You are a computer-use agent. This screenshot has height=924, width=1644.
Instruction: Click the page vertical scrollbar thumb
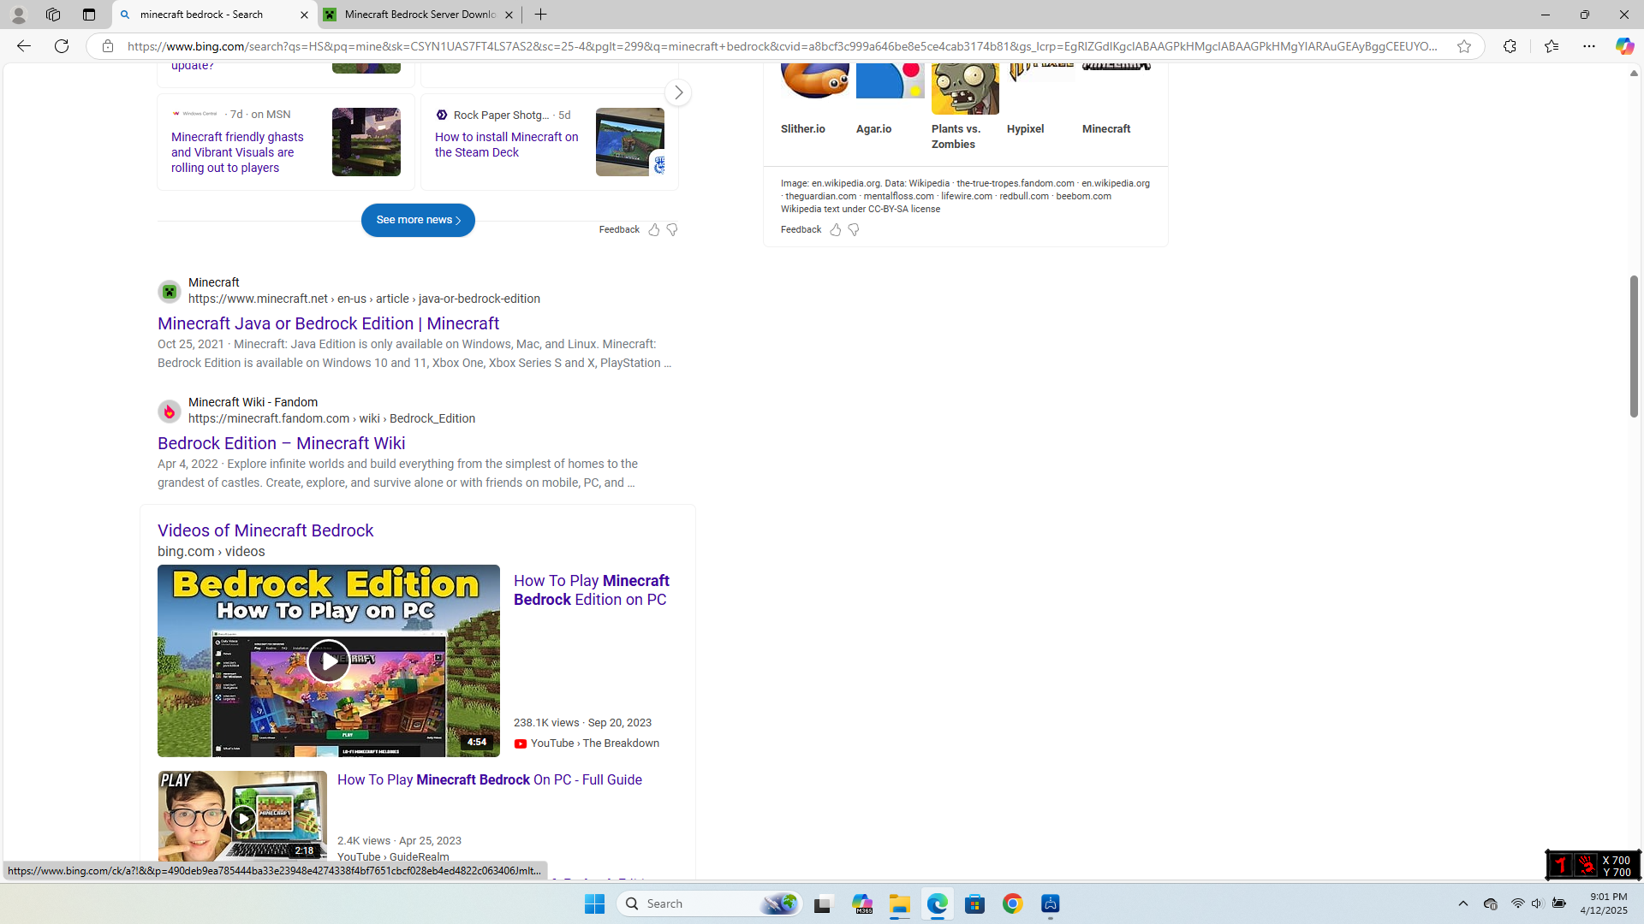(1634, 346)
